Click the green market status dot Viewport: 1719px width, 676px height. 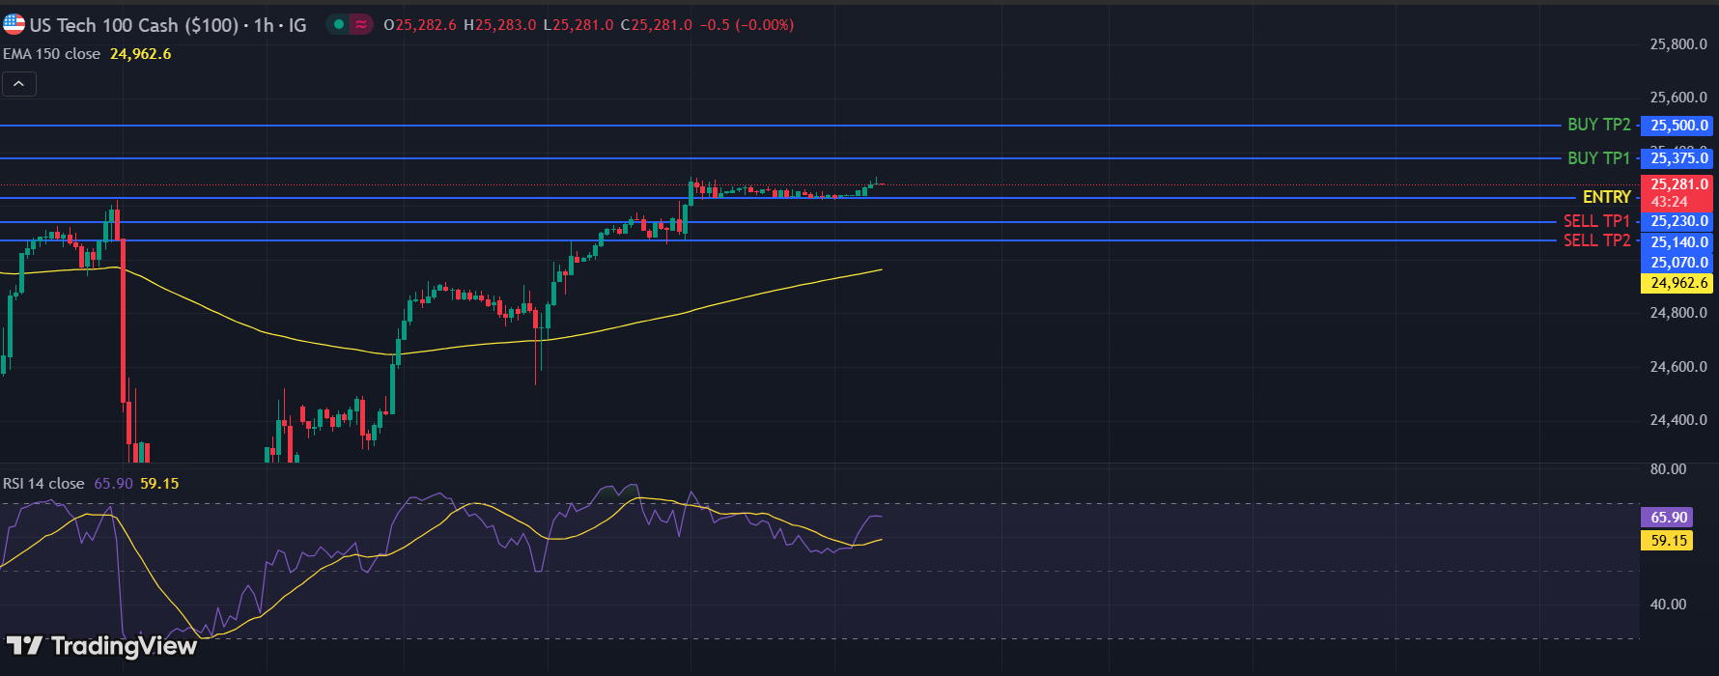[x=338, y=24]
